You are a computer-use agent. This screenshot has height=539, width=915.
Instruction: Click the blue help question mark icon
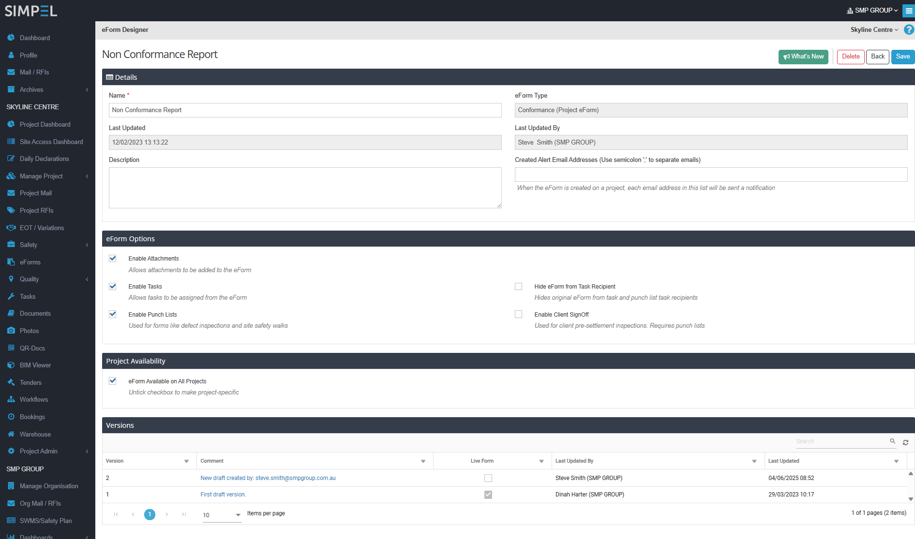(x=909, y=29)
